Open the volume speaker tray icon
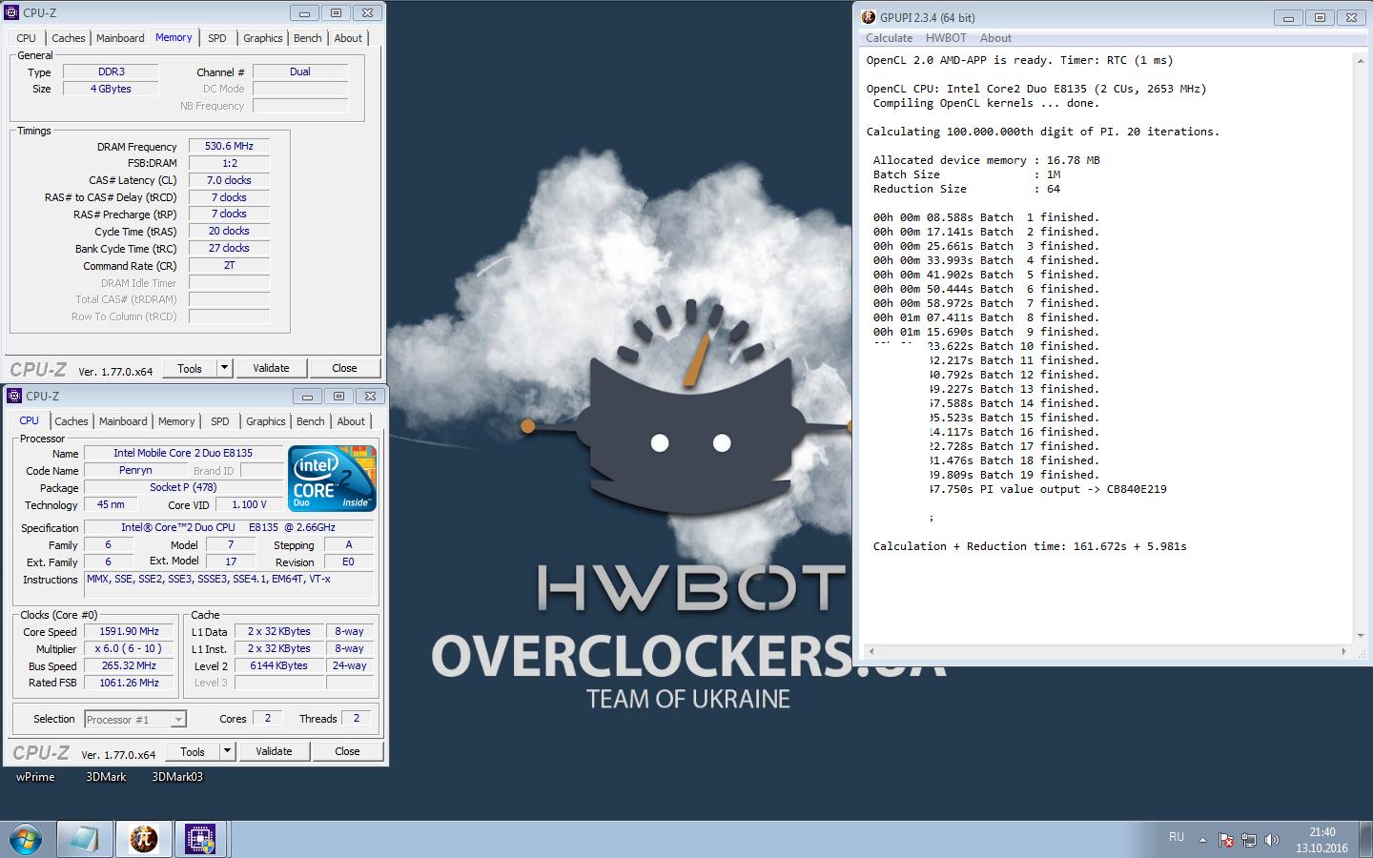Screen dimensions: 1373x858 click(1271, 841)
